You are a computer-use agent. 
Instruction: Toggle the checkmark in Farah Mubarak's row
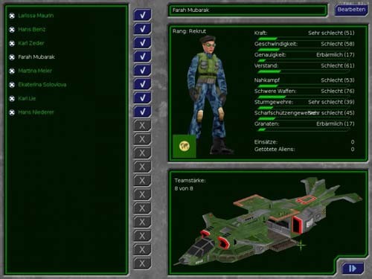[142, 57]
